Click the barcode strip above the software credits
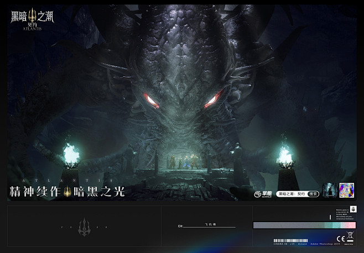Image resolution: width=364 pixels, height=253 pixels. (x=290, y=240)
